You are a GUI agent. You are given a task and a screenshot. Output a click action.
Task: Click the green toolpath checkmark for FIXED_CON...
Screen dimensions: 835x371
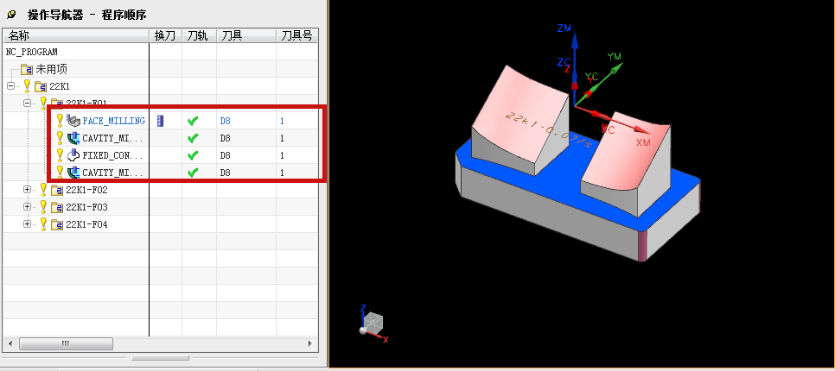193,155
